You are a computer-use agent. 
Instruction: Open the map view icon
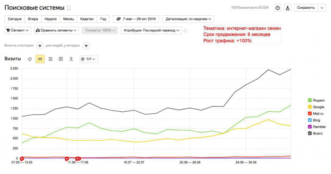tap(71, 59)
